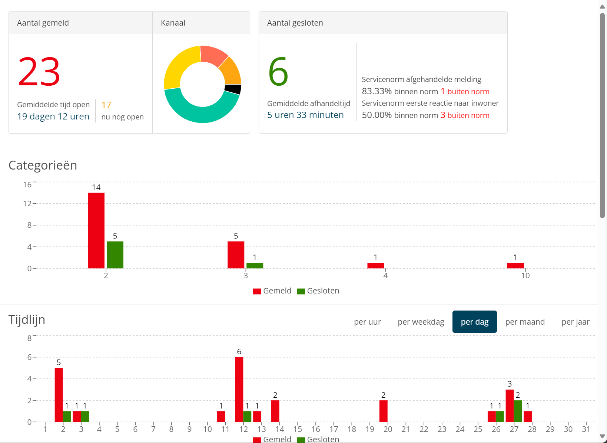Click timeline red bar on day 13
This screenshot has width=607, height=443.
click(257, 416)
